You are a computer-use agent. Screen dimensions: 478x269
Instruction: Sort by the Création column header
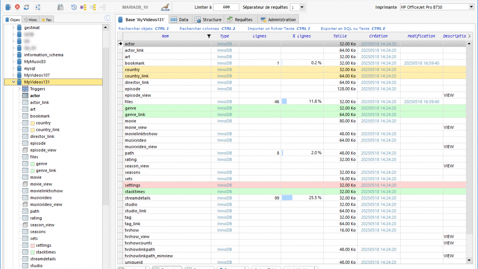pos(378,36)
